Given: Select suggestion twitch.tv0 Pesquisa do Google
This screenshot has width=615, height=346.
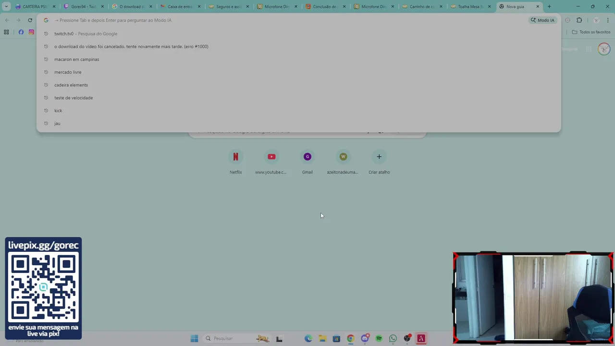Looking at the screenshot, I should pos(298,34).
